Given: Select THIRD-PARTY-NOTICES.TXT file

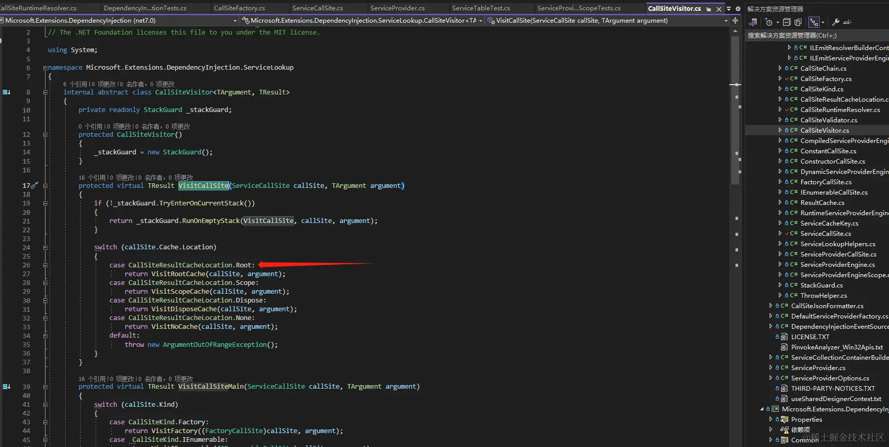Looking at the screenshot, I should 833,388.
